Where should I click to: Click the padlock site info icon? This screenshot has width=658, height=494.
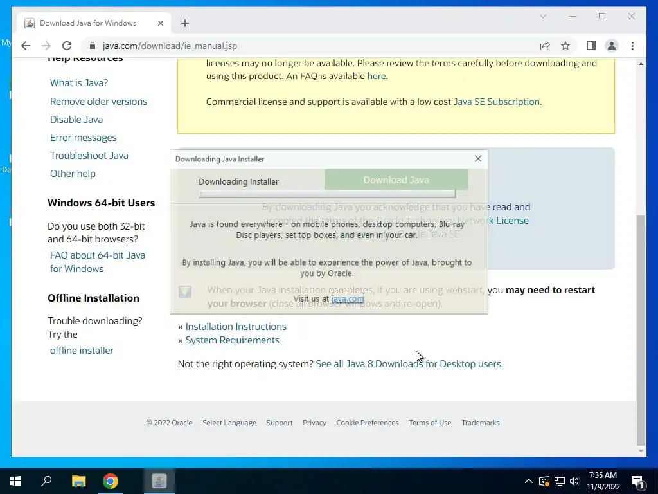pos(93,46)
